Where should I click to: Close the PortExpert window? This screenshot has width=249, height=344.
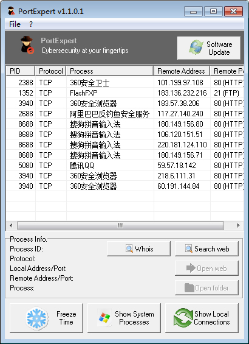(233, 11)
